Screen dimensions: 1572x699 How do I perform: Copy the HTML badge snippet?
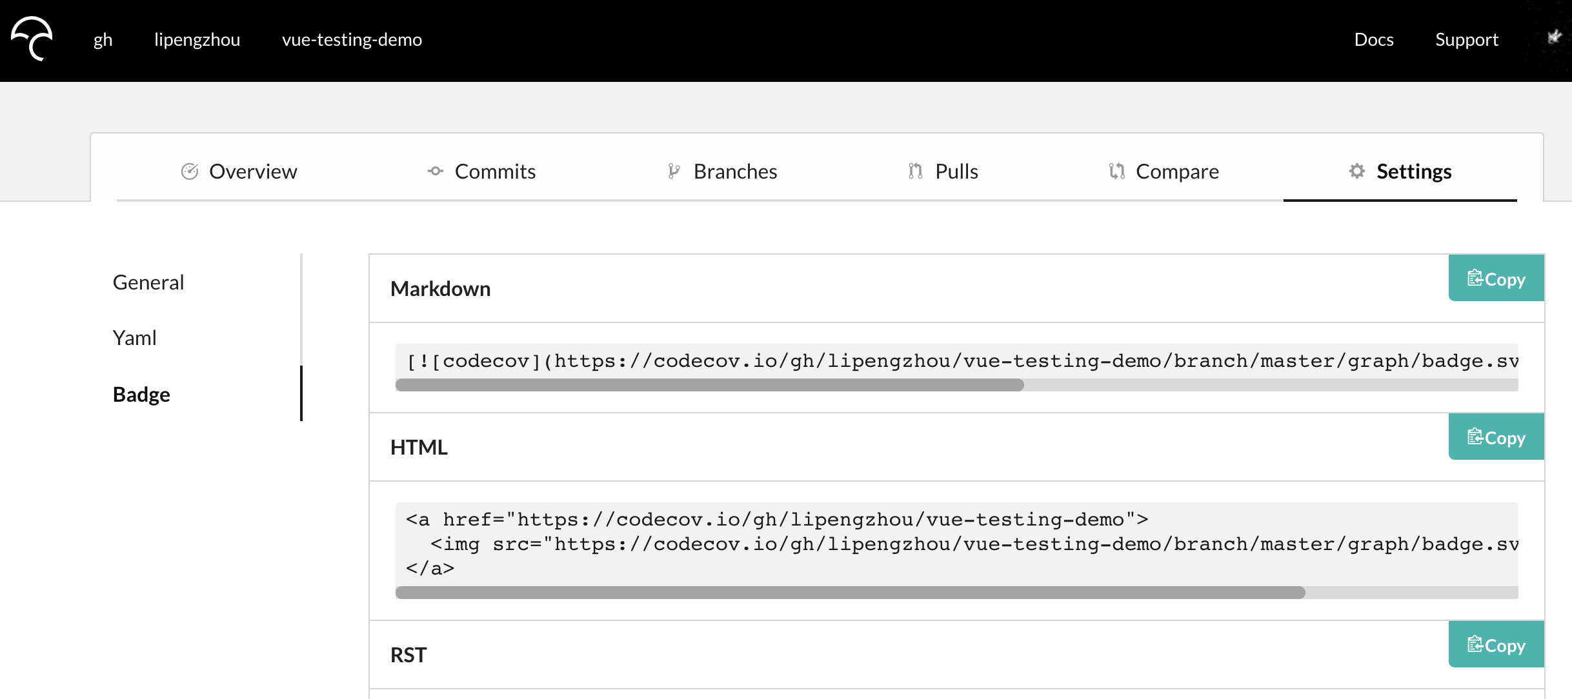pos(1496,437)
